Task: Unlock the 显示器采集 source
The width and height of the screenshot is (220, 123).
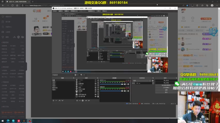Action: coord(98,96)
